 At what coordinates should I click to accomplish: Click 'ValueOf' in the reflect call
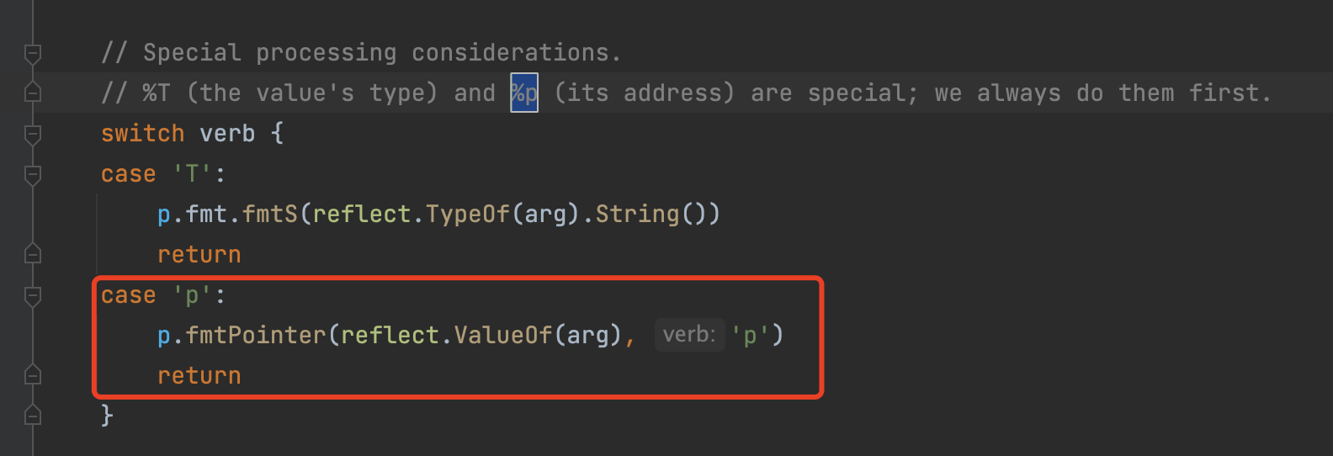pos(503,336)
